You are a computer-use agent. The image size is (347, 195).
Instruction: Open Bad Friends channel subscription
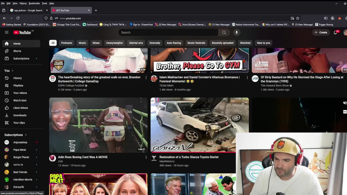tap(21, 172)
